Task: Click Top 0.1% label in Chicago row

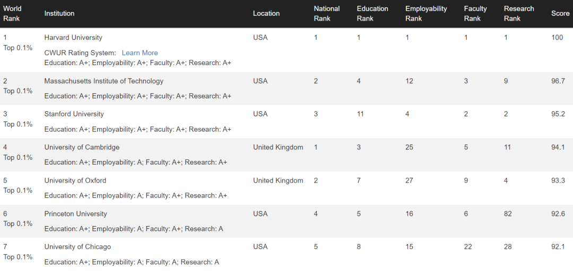Action: 18,257
